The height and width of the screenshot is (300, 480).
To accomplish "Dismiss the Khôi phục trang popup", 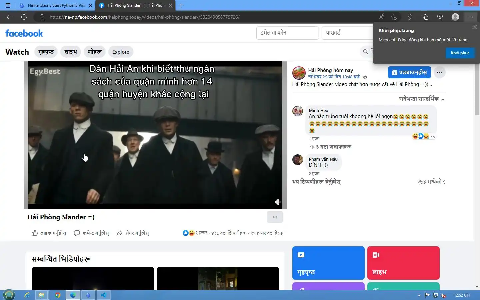I will (x=475, y=27).
